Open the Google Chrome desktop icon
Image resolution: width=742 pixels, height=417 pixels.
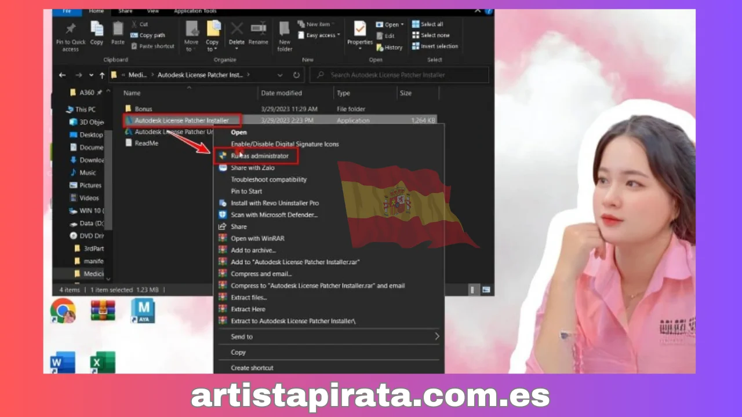(x=63, y=310)
